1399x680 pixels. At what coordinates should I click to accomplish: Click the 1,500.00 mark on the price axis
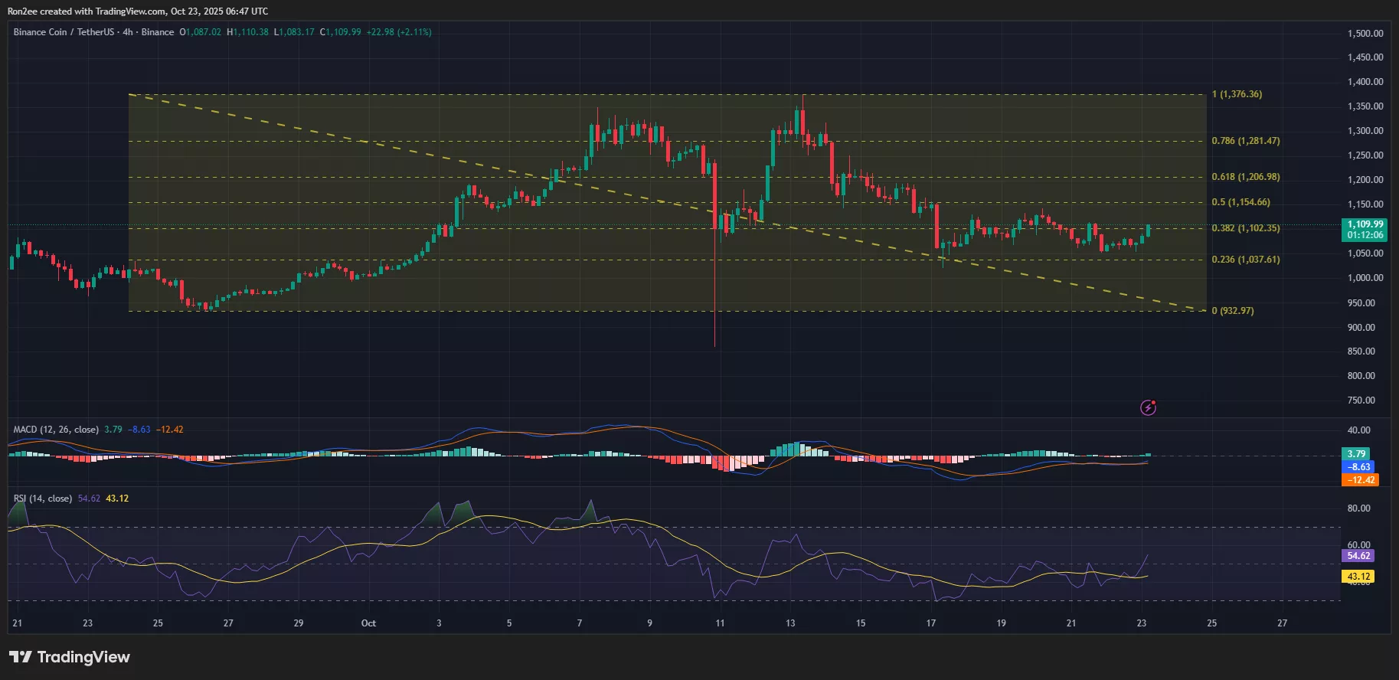tap(1365, 34)
